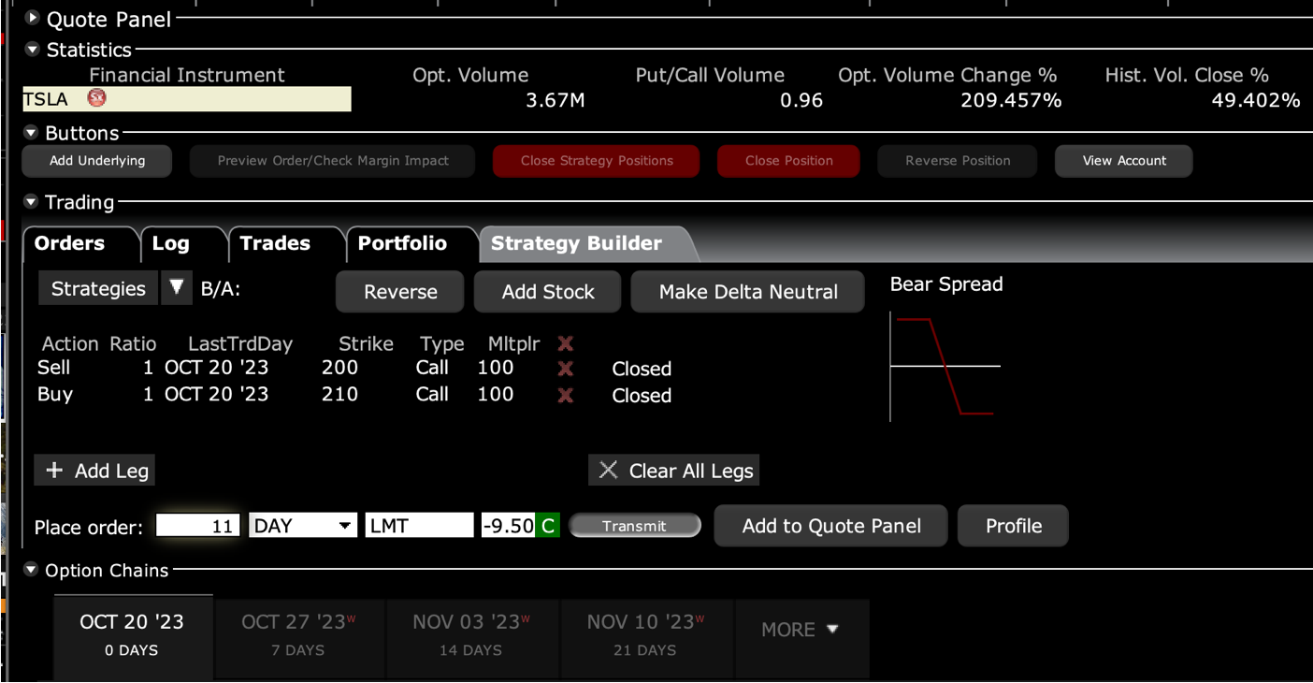Click the Put/Call Volume value 0.96
This screenshot has width=1313, height=683.
click(x=801, y=100)
